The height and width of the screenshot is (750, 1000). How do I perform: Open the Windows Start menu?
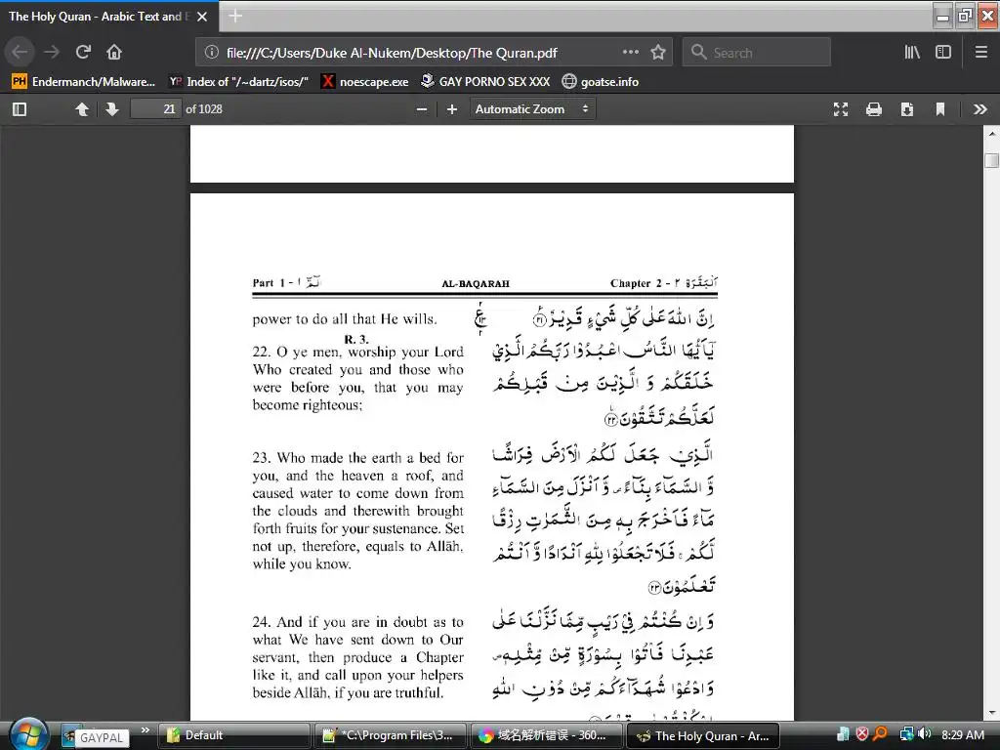(28, 734)
